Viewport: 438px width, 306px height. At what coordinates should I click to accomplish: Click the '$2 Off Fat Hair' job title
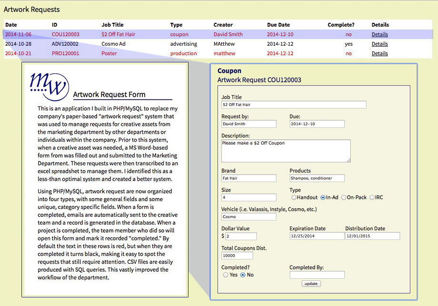(x=119, y=34)
